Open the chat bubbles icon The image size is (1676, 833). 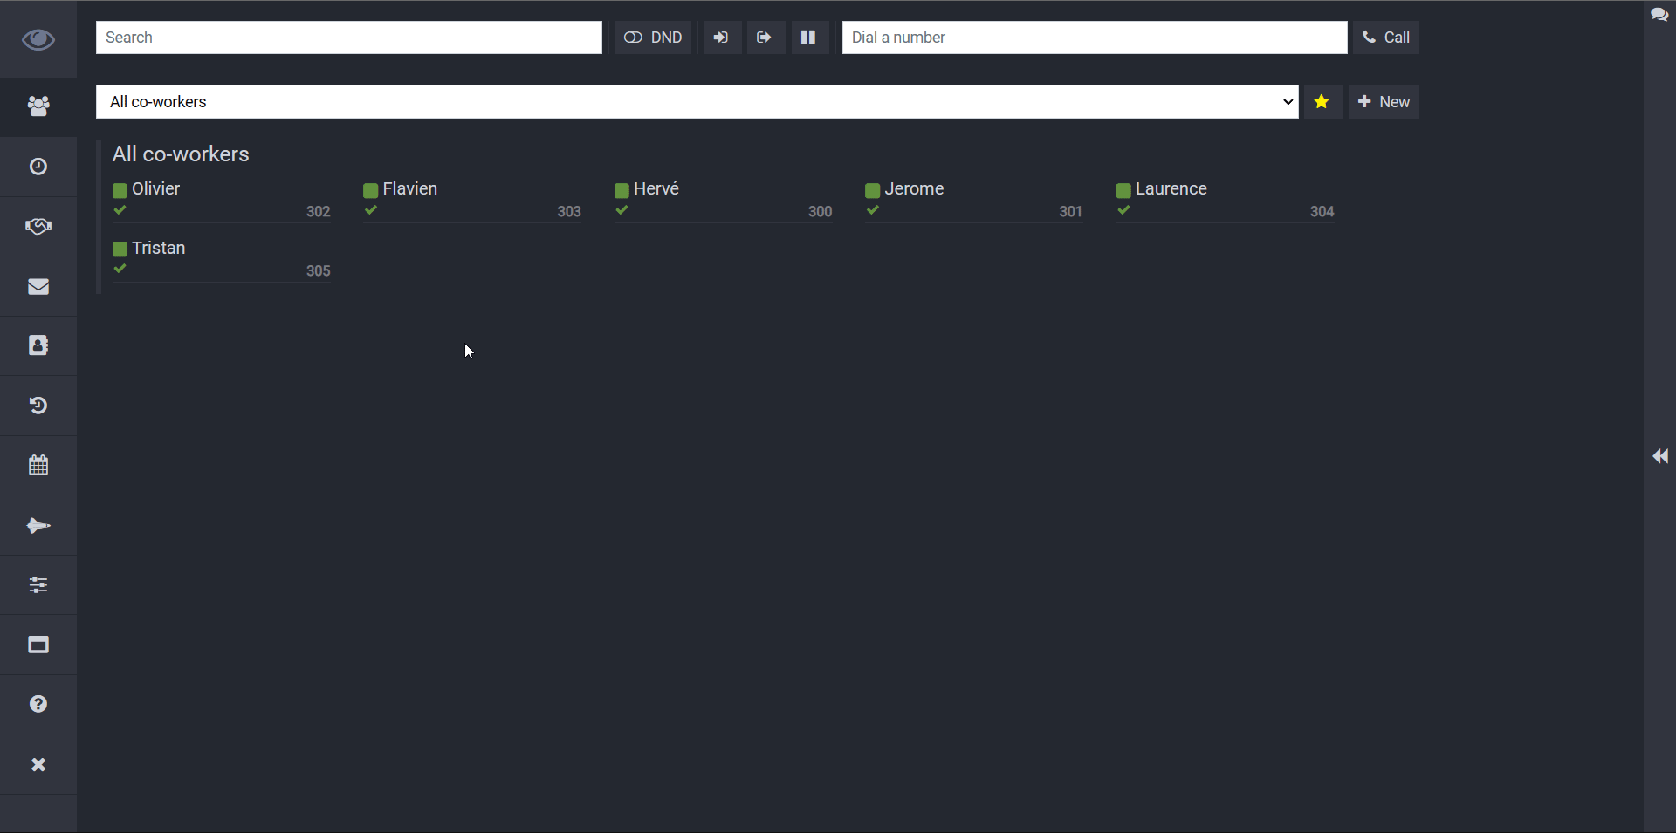click(x=1659, y=15)
